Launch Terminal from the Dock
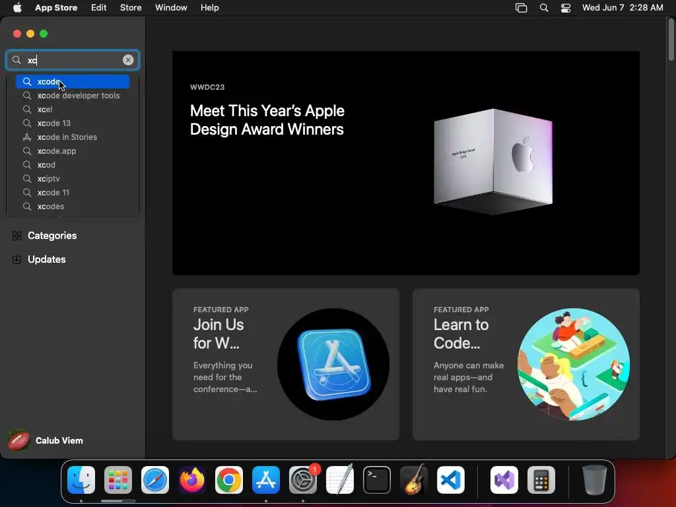The width and height of the screenshot is (676, 507). pyautogui.click(x=377, y=480)
